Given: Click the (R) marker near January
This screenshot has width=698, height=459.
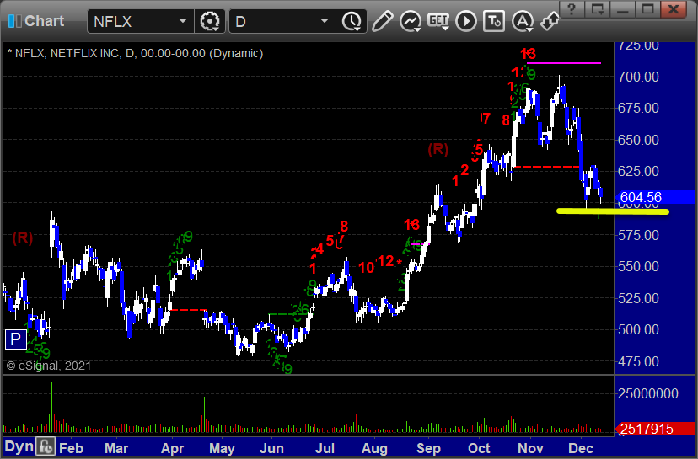Looking at the screenshot, I should point(23,238).
